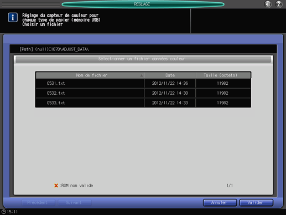Click the [Path] (null)C1070\ADJUST_DATA\ field
Viewport: 286px width, 215px height.
143,49
